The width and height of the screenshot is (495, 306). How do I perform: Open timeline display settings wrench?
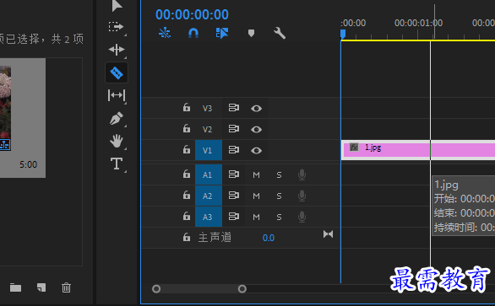[x=280, y=33]
